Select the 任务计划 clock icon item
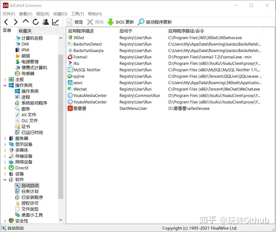276x232 pixels. (27, 191)
